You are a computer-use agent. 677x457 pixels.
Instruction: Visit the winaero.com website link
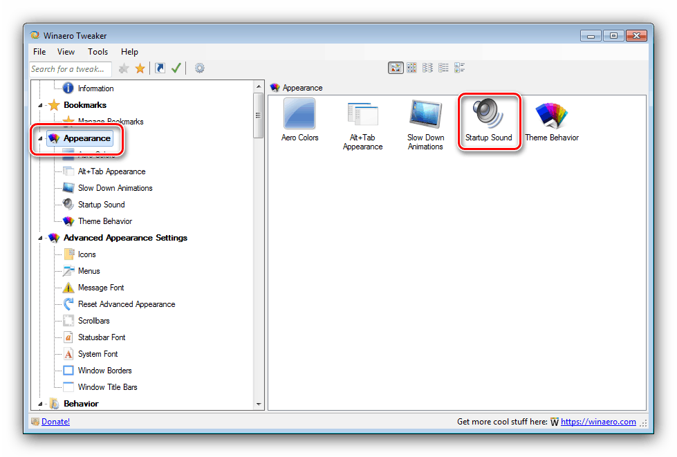(597, 421)
